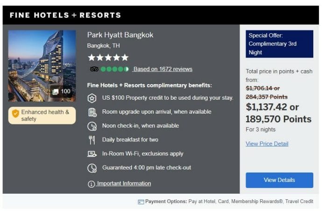Click the property credit star badge icon
The width and height of the screenshot is (325, 211).
(x=92, y=98)
